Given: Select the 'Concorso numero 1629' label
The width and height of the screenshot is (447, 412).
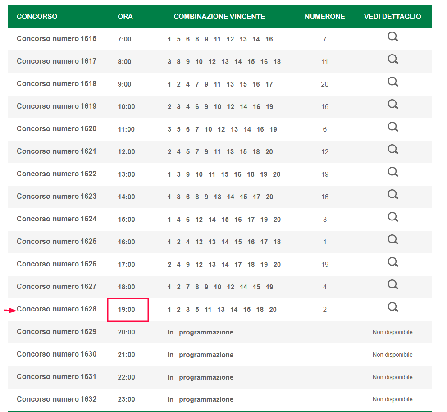Looking at the screenshot, I should point(56,331).
